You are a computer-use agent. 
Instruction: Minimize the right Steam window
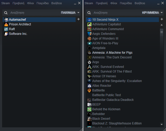tap(158, 4)
